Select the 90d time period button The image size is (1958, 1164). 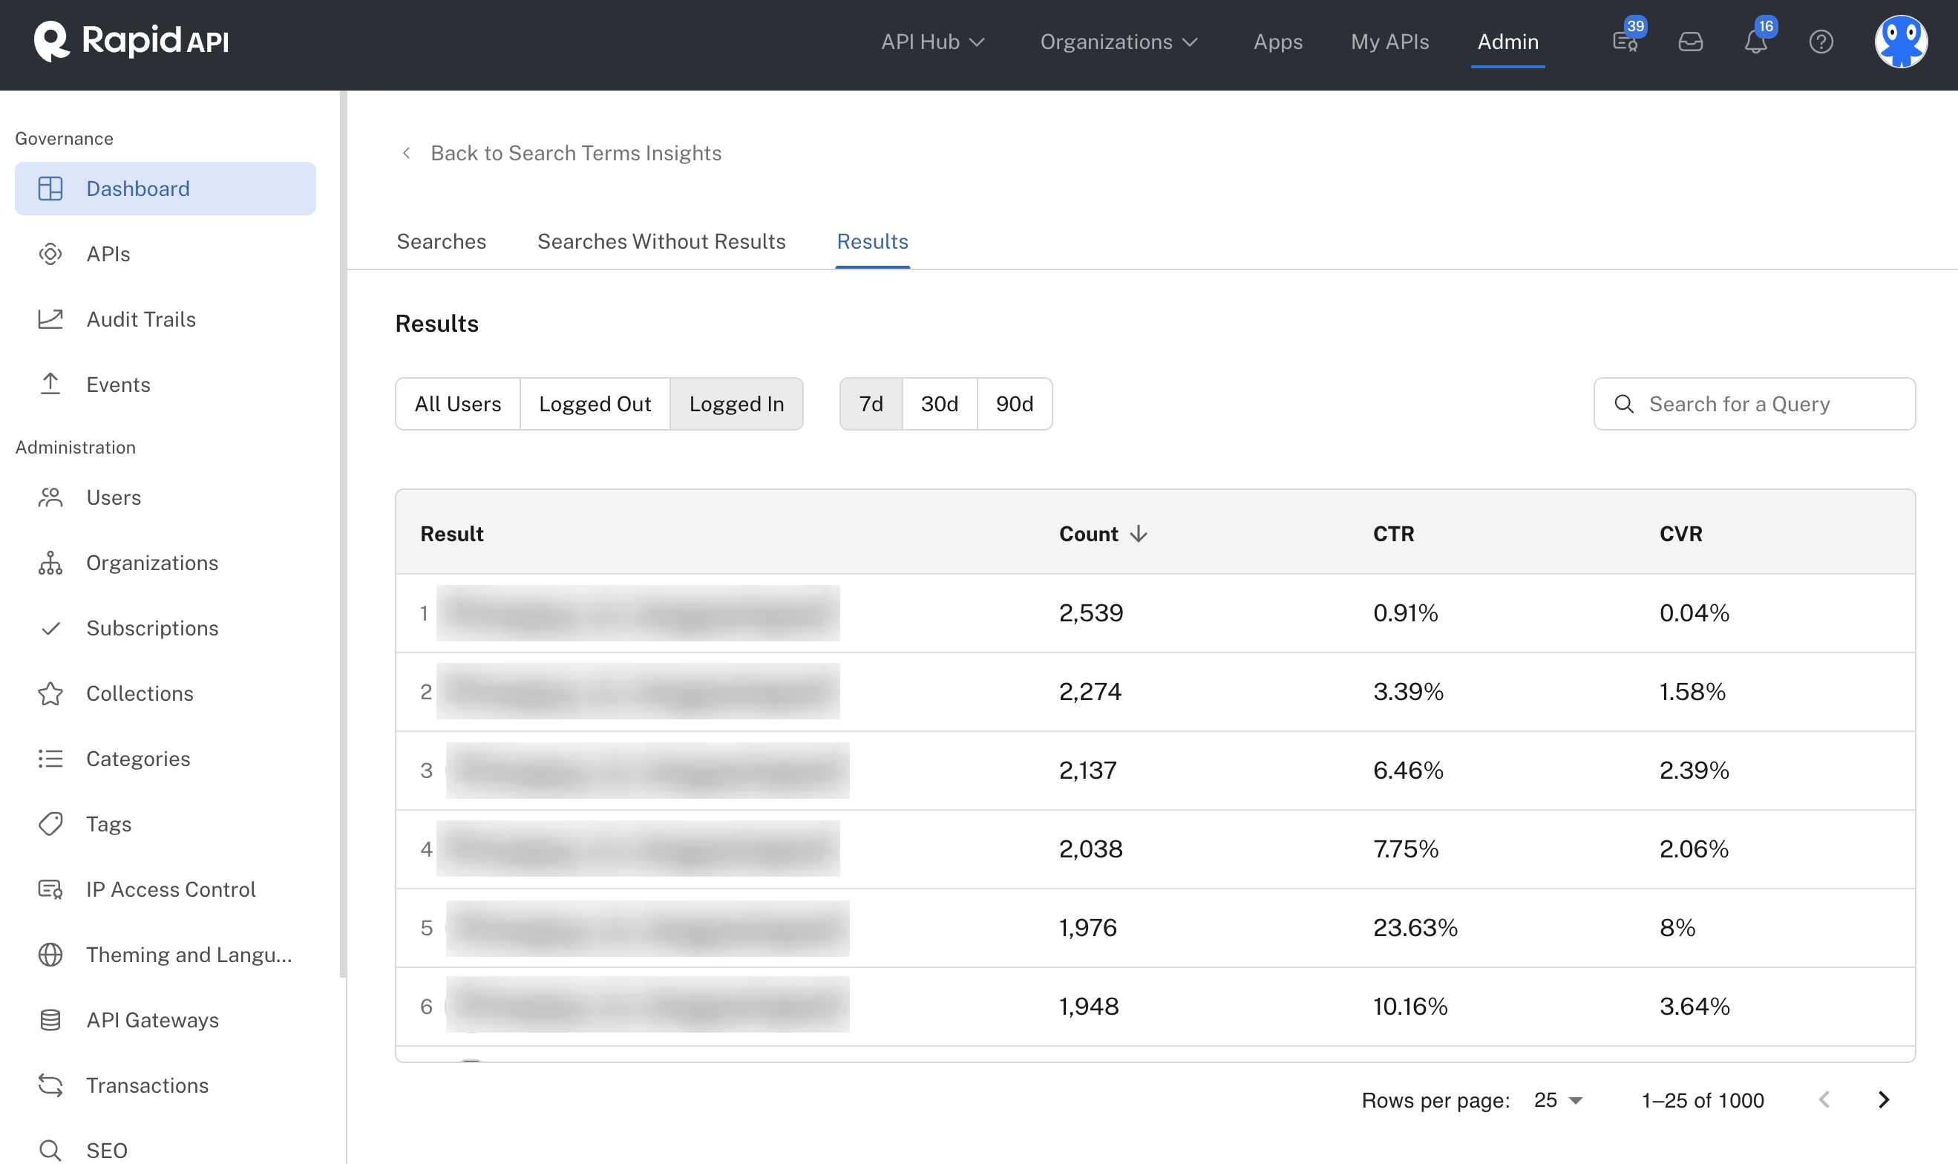pyautogui.click(x=1014, y=403)
